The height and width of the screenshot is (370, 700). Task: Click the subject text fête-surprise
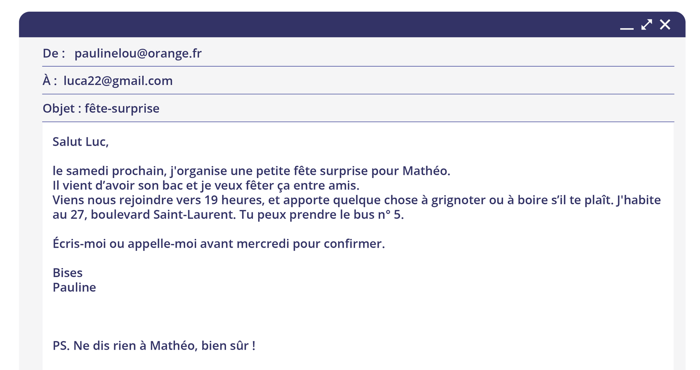coord(122,109)
